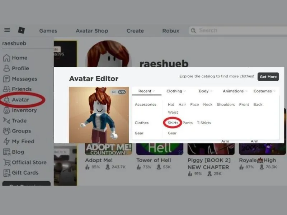Viewport: 287px width, 215px height.
Task: Select the Inventory backpack icon
Action: (x=6, y=110)
